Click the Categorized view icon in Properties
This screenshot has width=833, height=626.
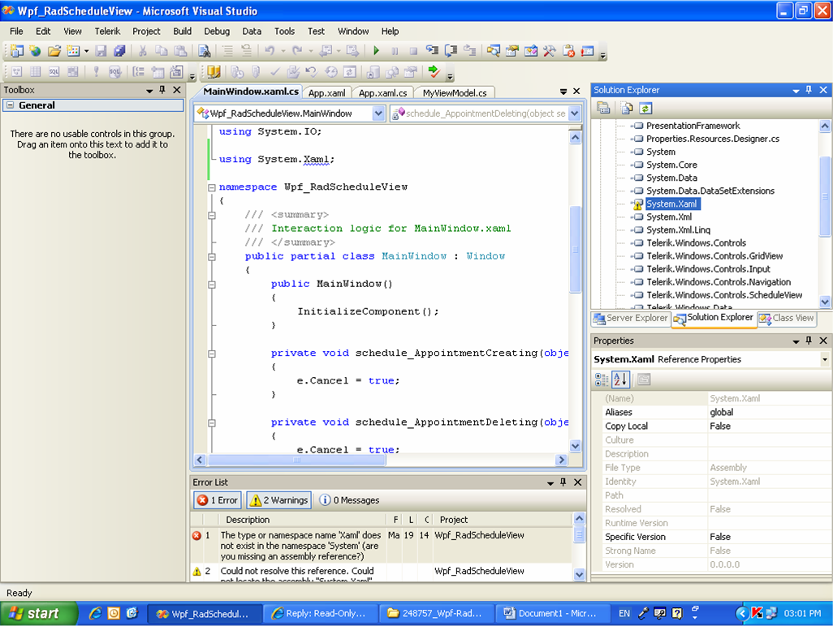pyautogui.click(x=602, y=379)
